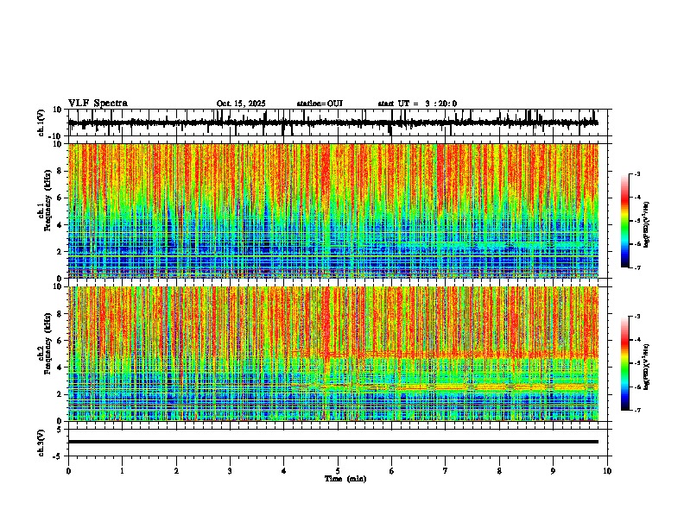The height and width of the screenshot is (528, 684).
Task: Click the "VLF Spectra" title text
Action: 98,104
